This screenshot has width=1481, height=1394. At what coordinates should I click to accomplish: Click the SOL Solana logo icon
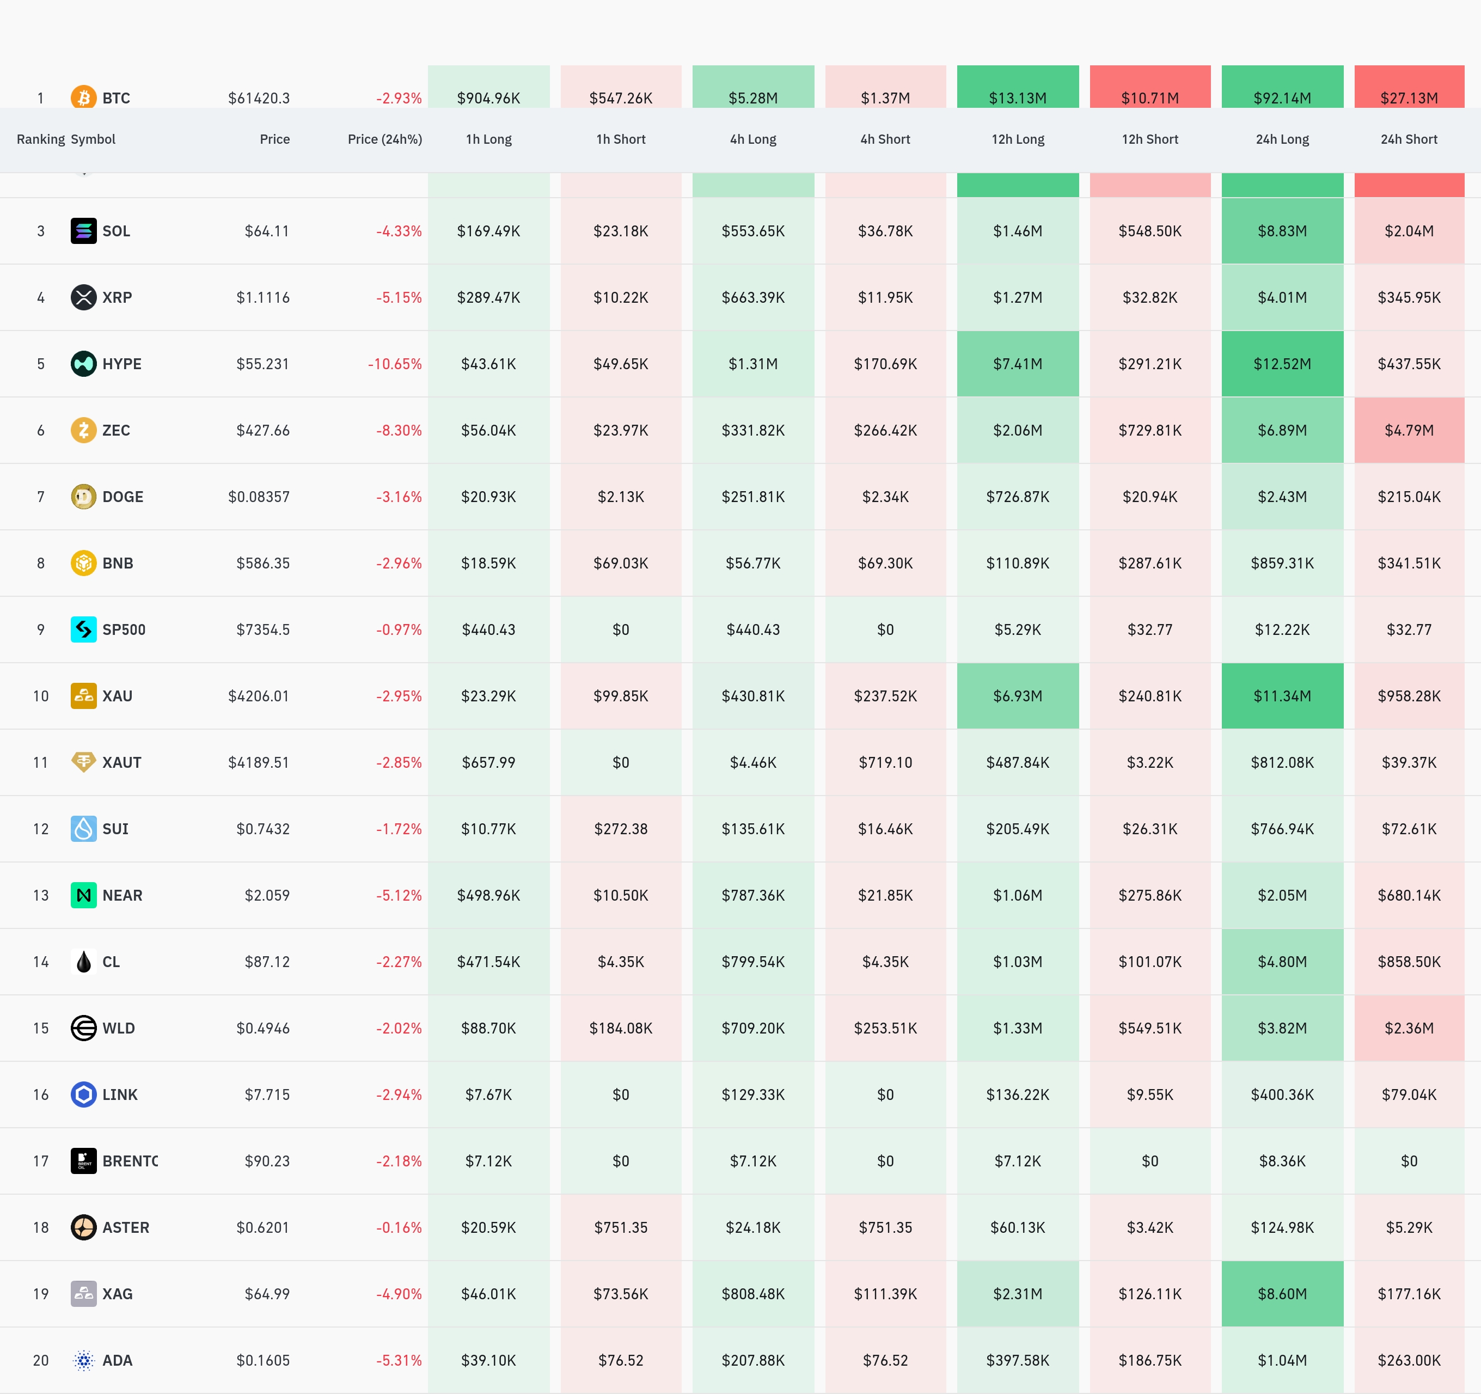83,231
